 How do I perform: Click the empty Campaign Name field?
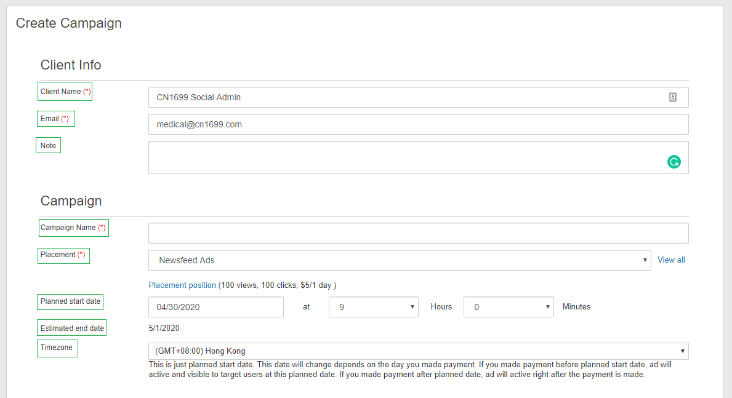pyautogui.click(x=418, y=233)
